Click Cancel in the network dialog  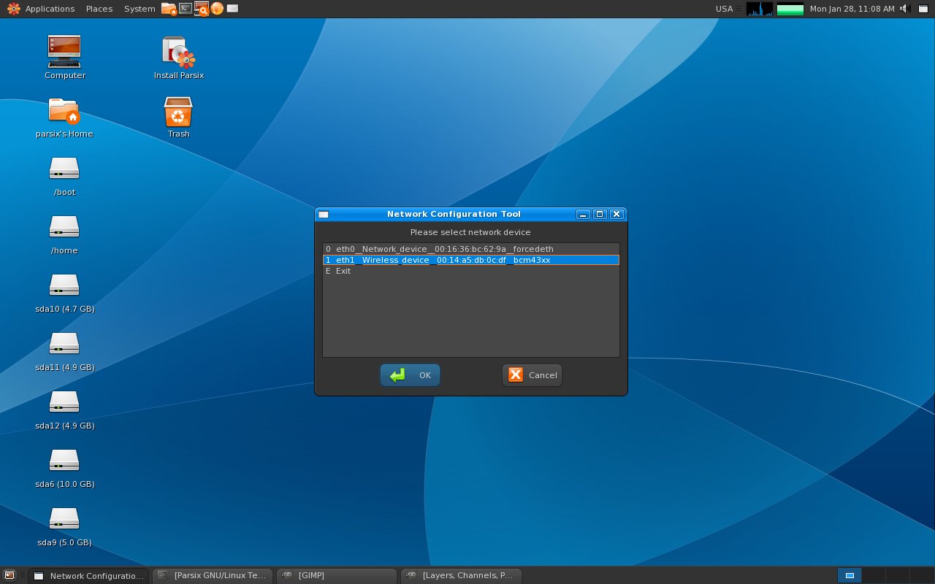click(532, 375)
